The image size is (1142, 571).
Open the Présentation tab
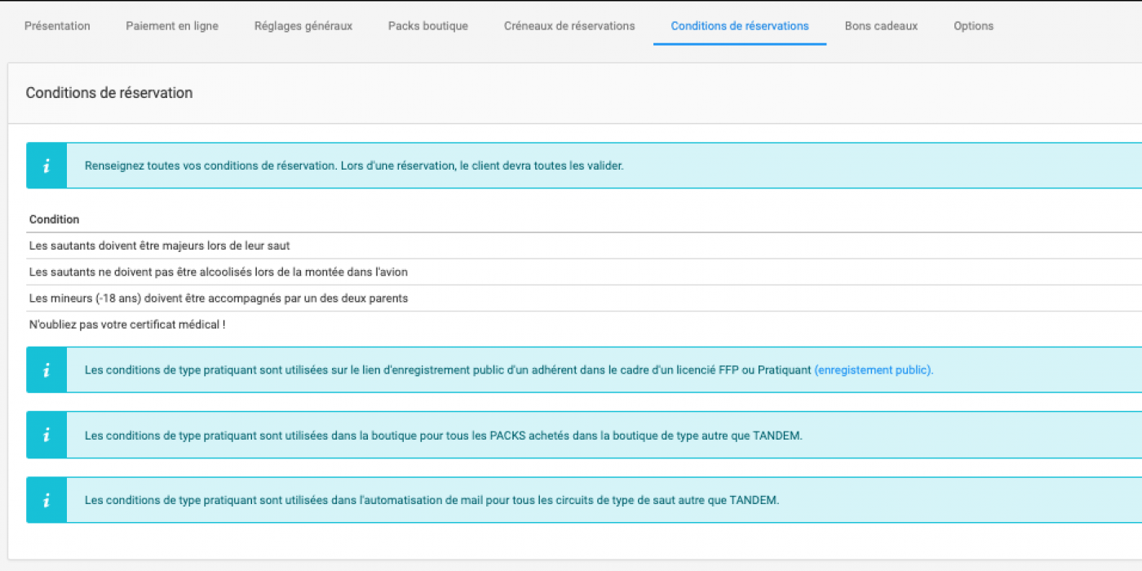pos(57,26)
